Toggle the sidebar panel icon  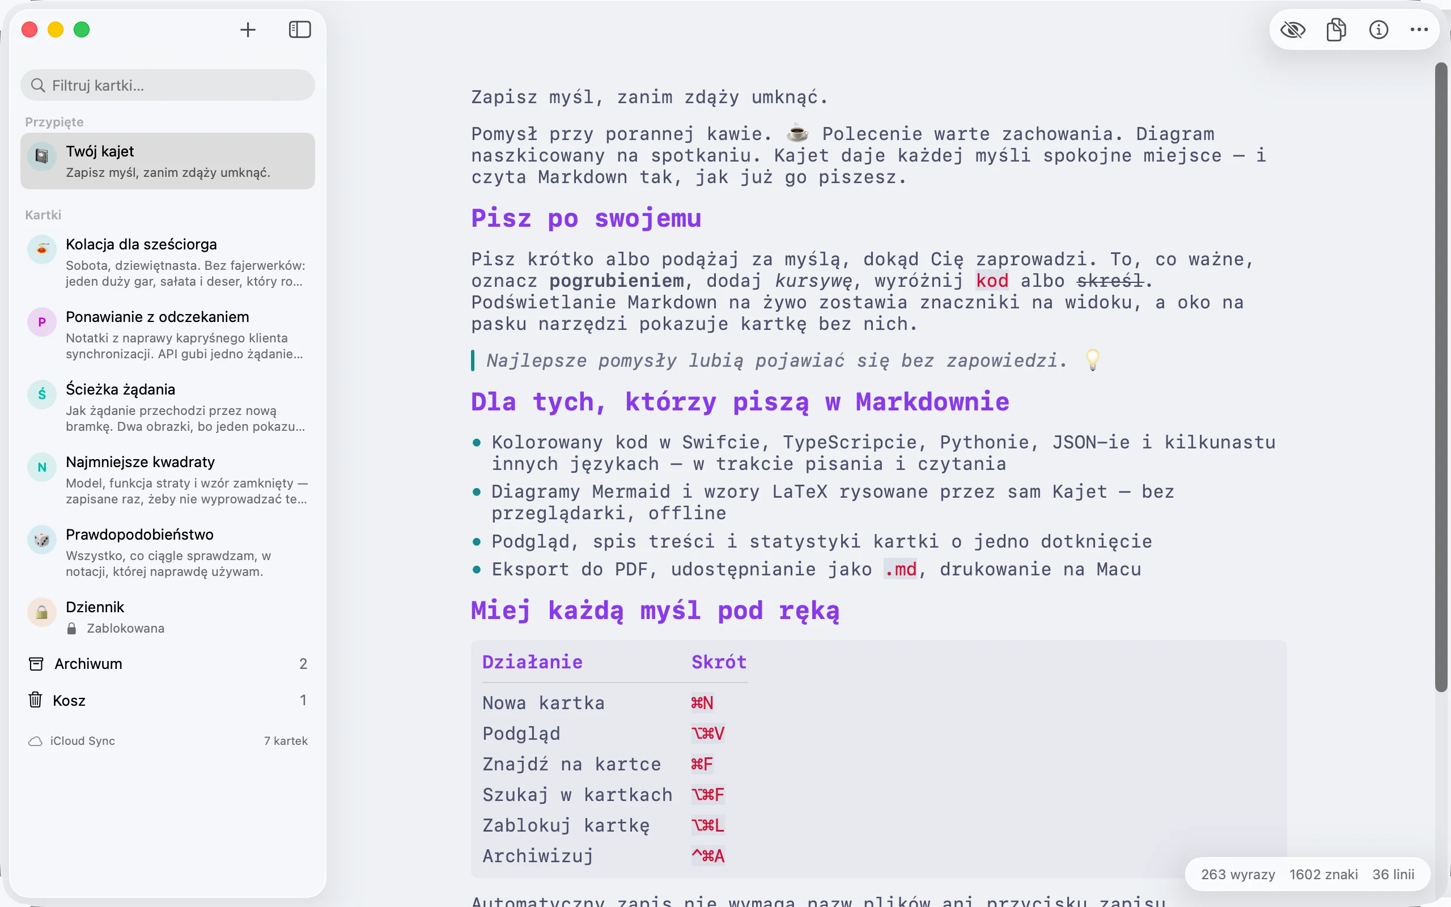[x=300, y=29]
